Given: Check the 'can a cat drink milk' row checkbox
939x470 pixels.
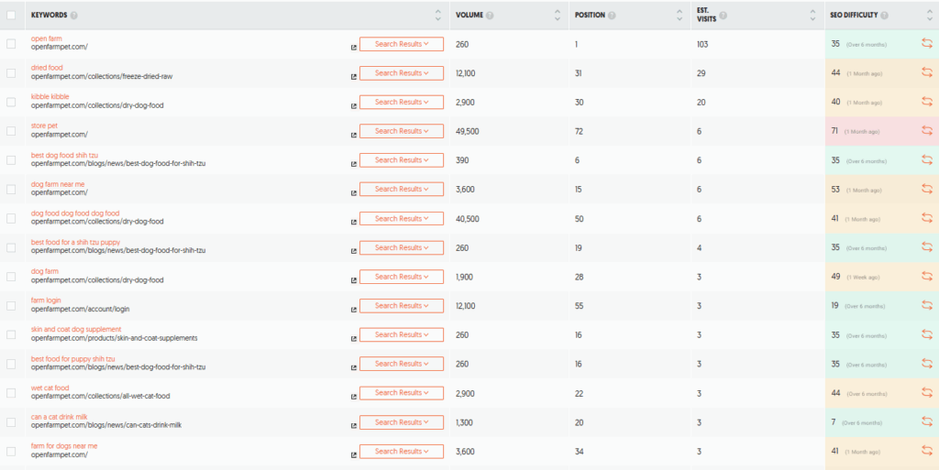Looking at the screenshot, I should [x=11, y=422].
